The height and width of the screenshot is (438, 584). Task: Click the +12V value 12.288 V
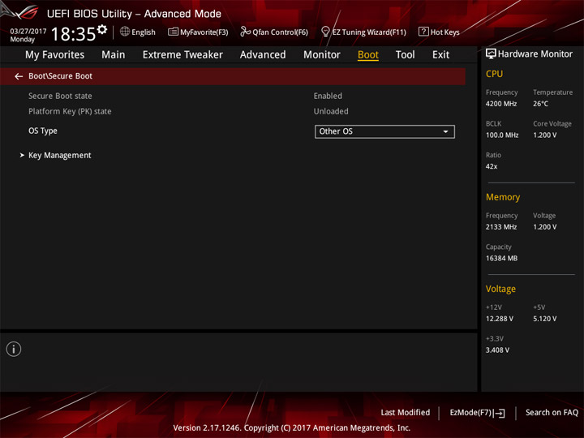499,319
